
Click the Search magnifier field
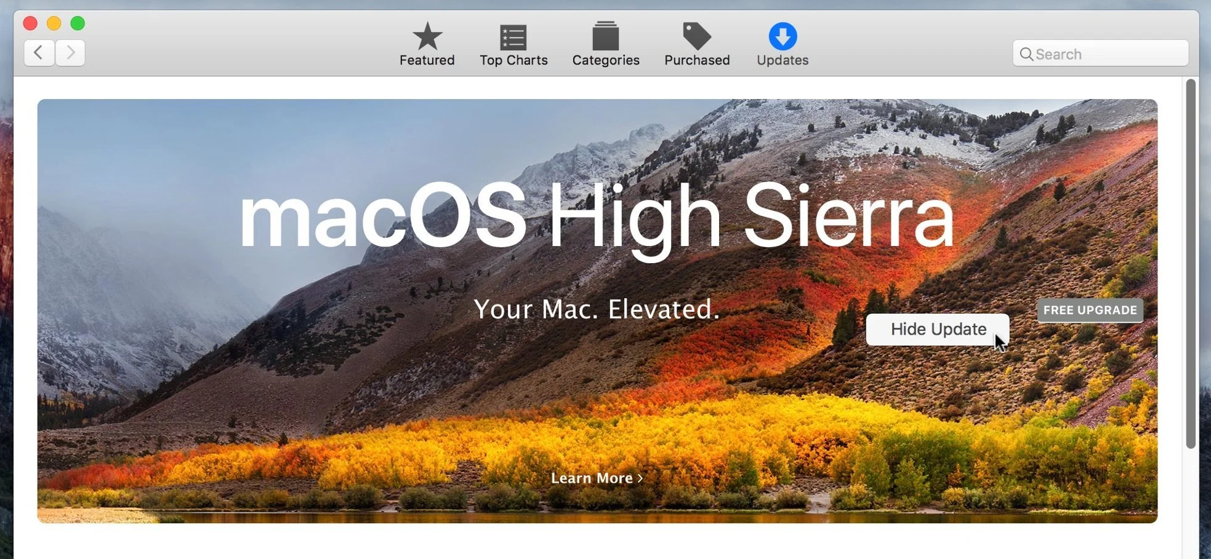click(1100, 54)
